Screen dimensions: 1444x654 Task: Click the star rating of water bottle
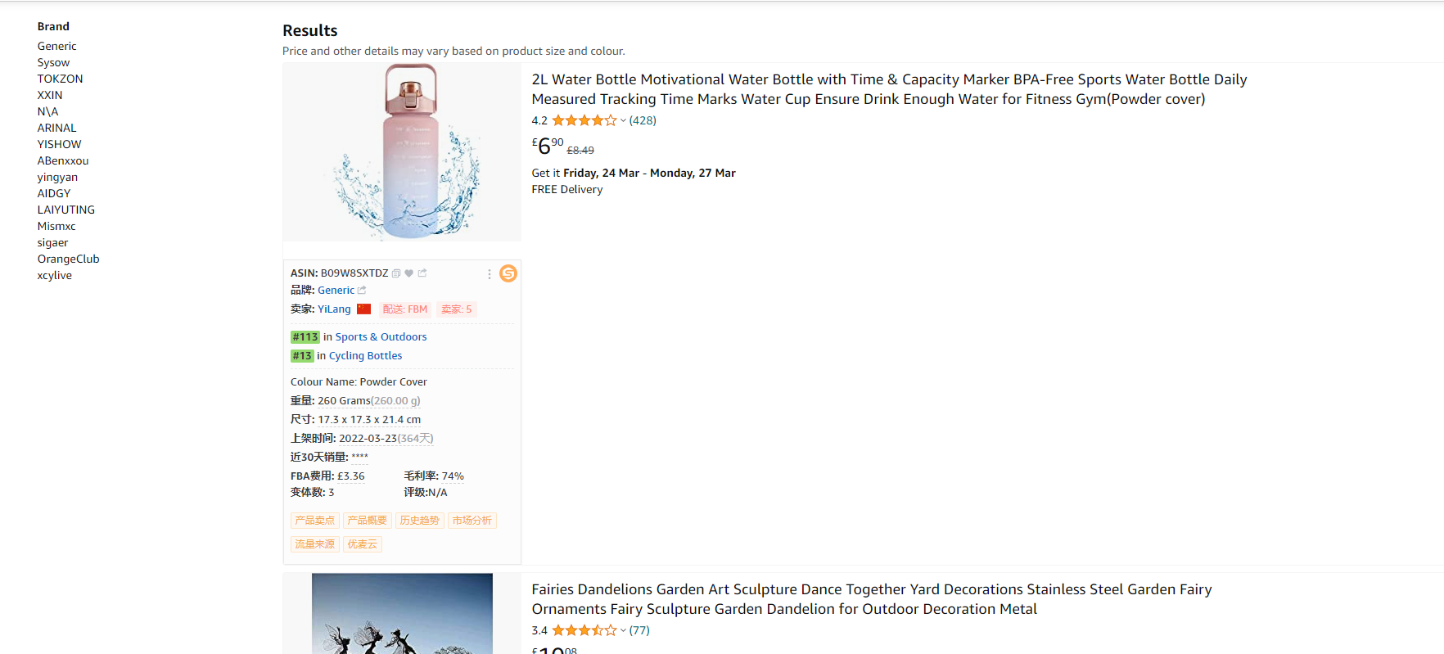pyautogui.click(x=584, y=120)
